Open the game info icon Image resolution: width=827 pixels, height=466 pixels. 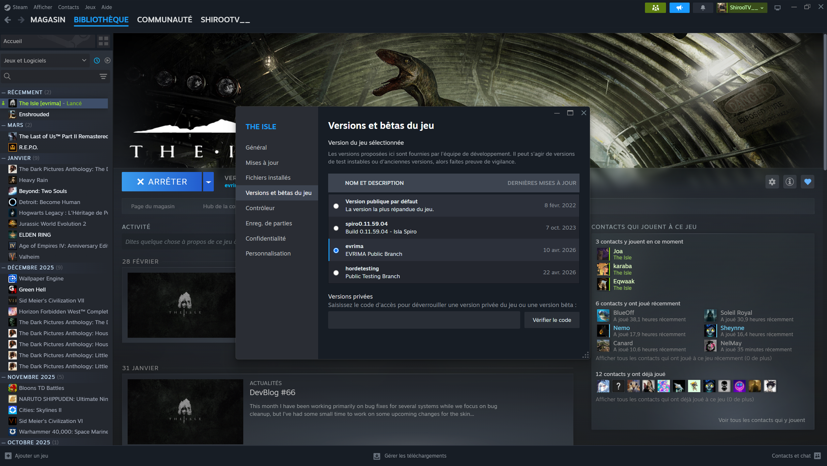coord(790,182)
